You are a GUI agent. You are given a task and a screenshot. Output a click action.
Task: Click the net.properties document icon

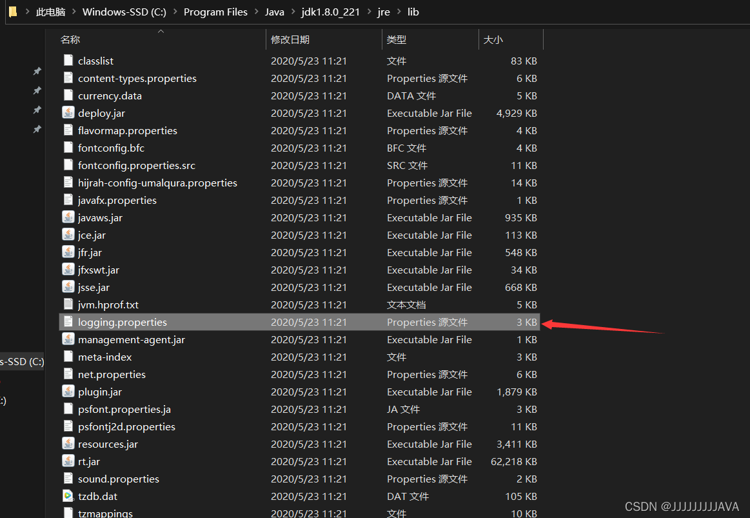point(68,374)
